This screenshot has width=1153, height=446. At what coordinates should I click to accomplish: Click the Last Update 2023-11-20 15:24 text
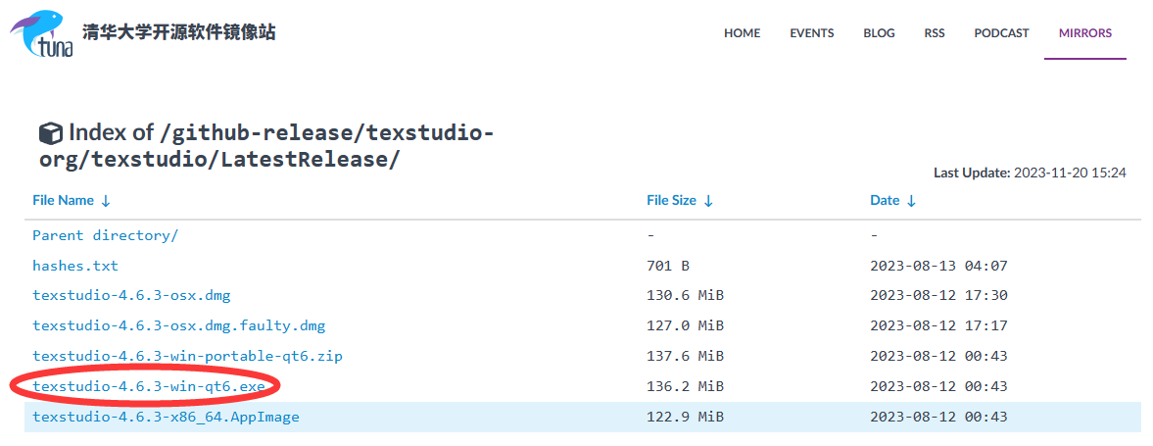pos(1030,173)
